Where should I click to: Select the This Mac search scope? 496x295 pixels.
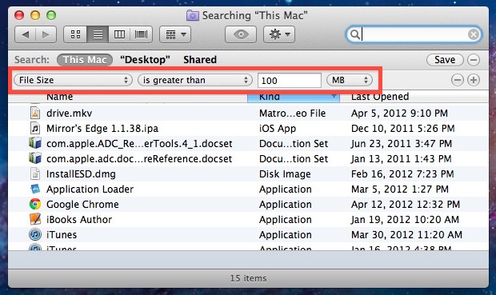click(x=85, y=60)
